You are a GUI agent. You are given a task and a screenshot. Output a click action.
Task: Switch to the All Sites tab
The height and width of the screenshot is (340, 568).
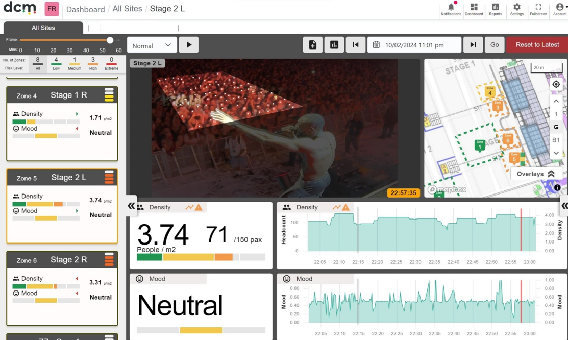(43, 28)
